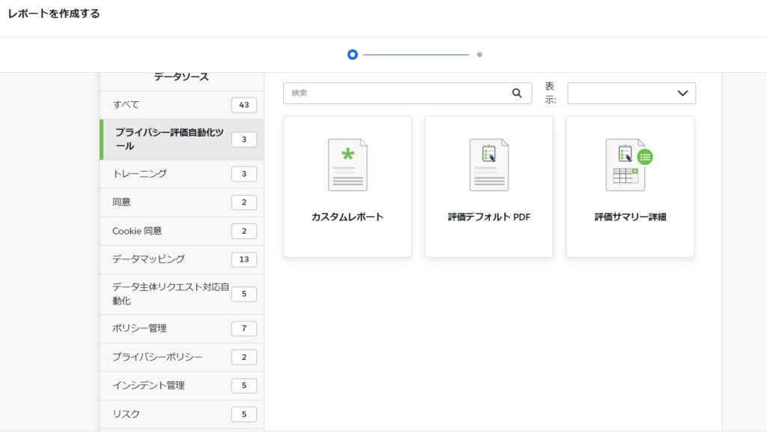This screenshot has width=767, height=434.
Task: Open the トレーニング data source
Action: [181, 174]
